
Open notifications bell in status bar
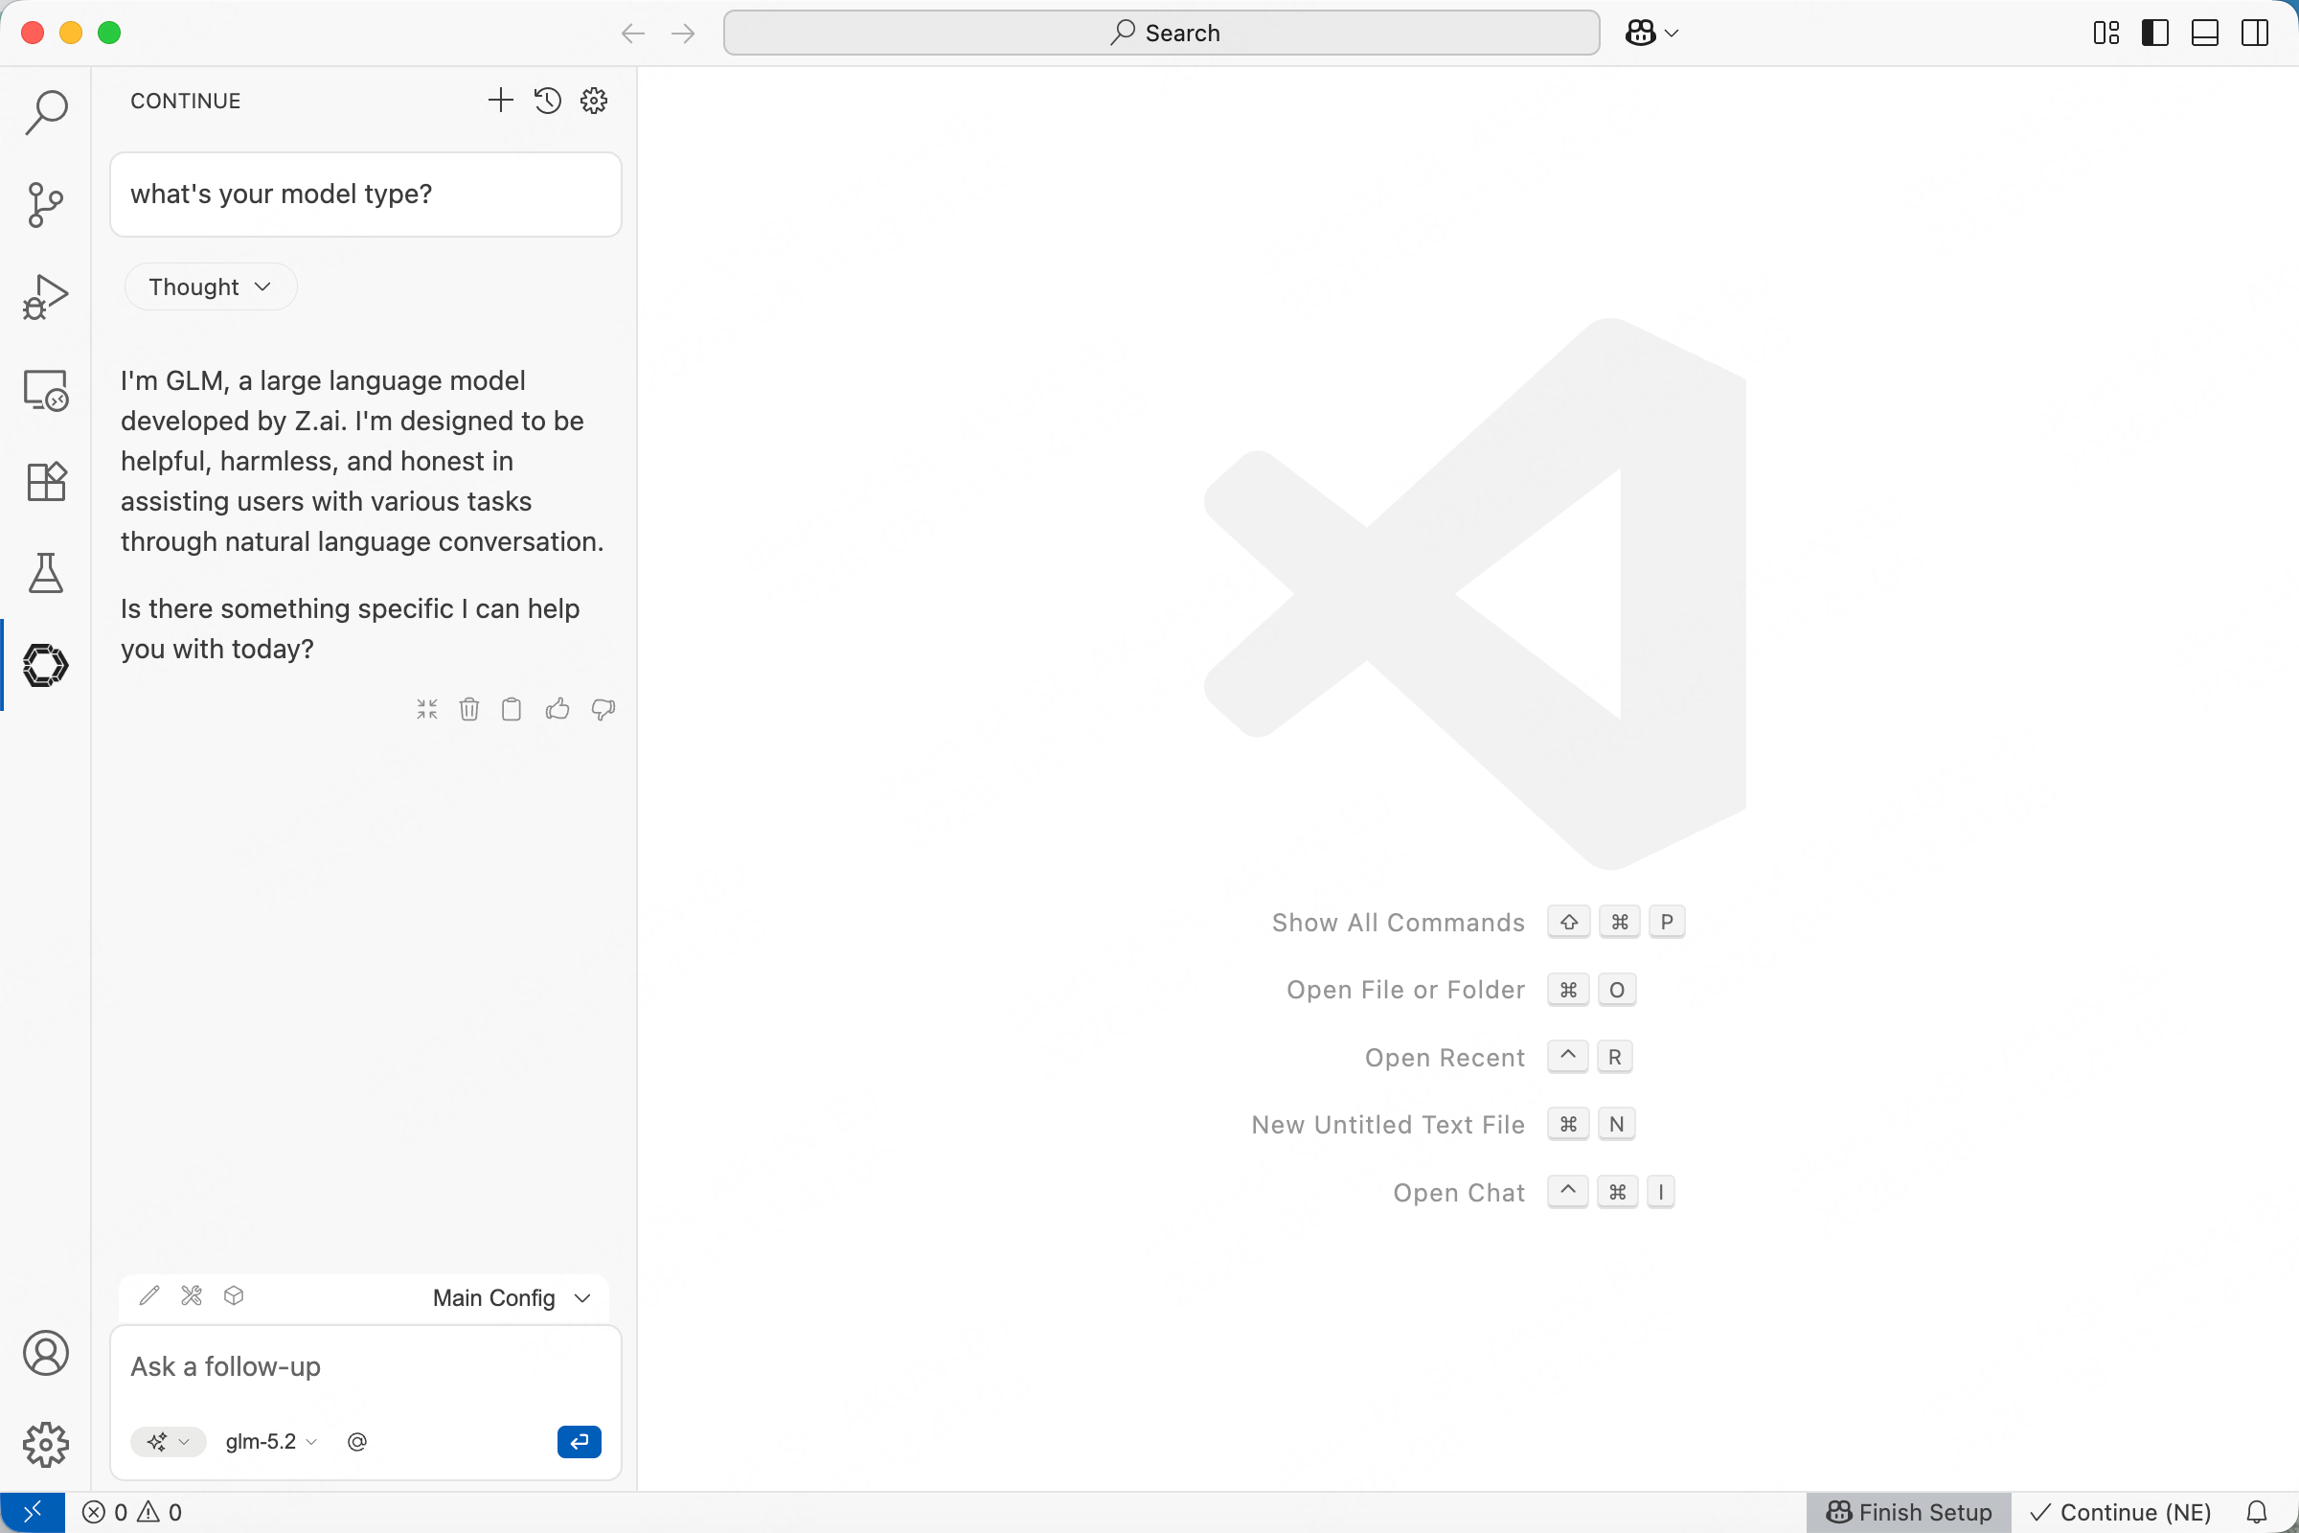coord(2256,1513)
